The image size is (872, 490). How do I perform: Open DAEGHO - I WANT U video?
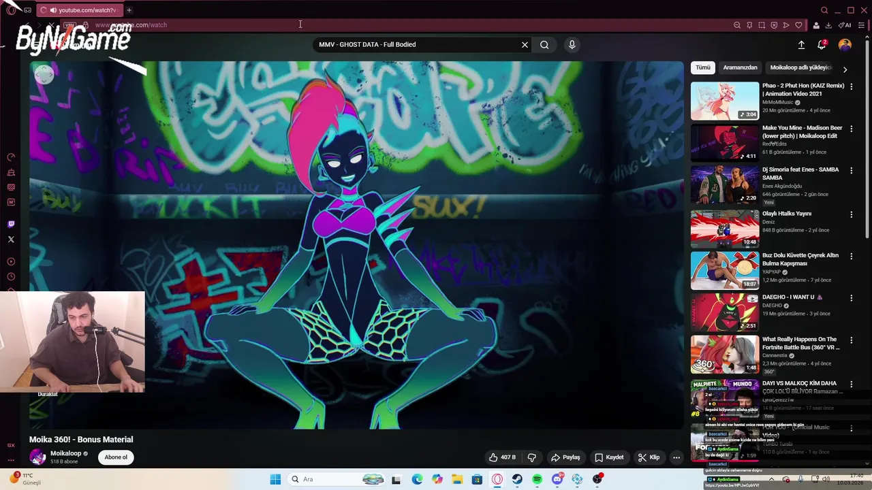click(725, 312)
